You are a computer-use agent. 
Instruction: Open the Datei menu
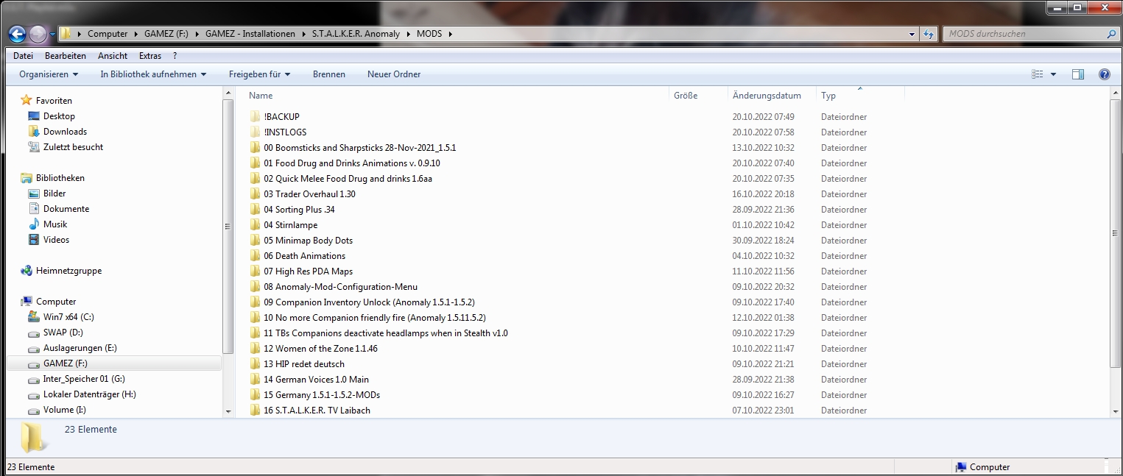point(23,56)
